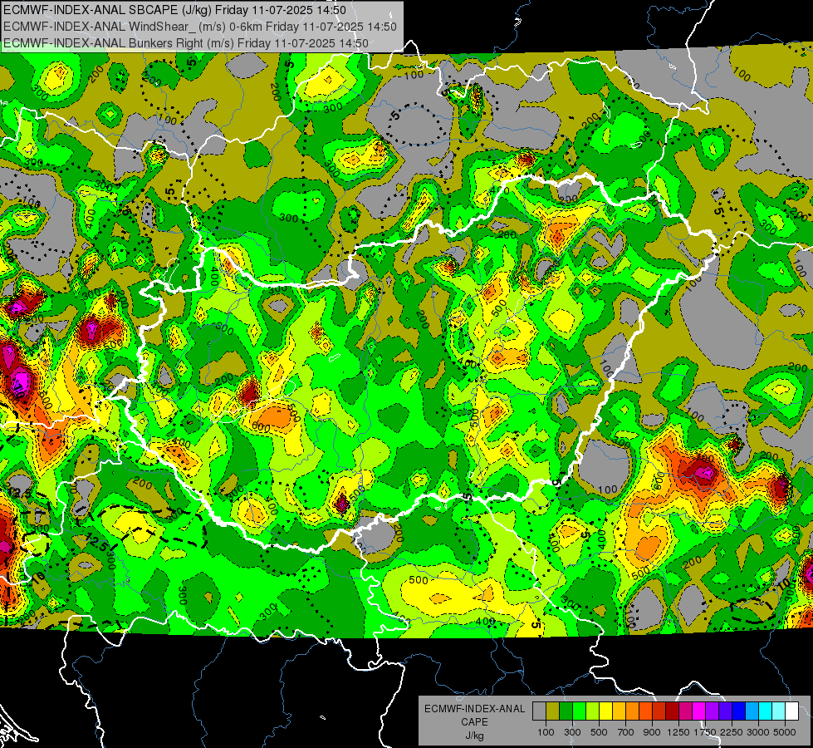Select the white legend swatch above 5000

[x=792, y=711]
